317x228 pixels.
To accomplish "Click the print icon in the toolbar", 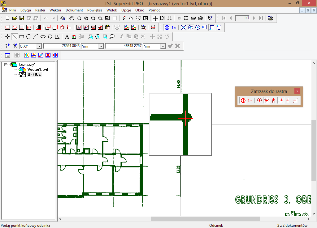I will click(x=200, y=18).
